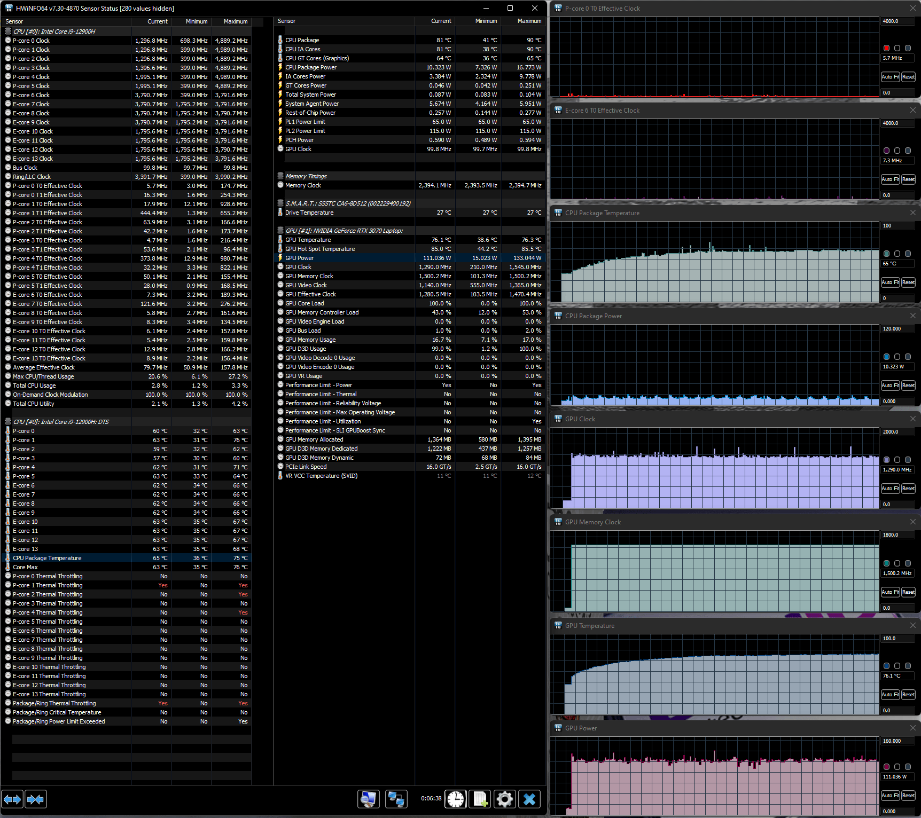The width and height of the screenshot is (921, 818).
Task: Click the title icon of the GPU Power graph
Action: [x=558, y=728]
